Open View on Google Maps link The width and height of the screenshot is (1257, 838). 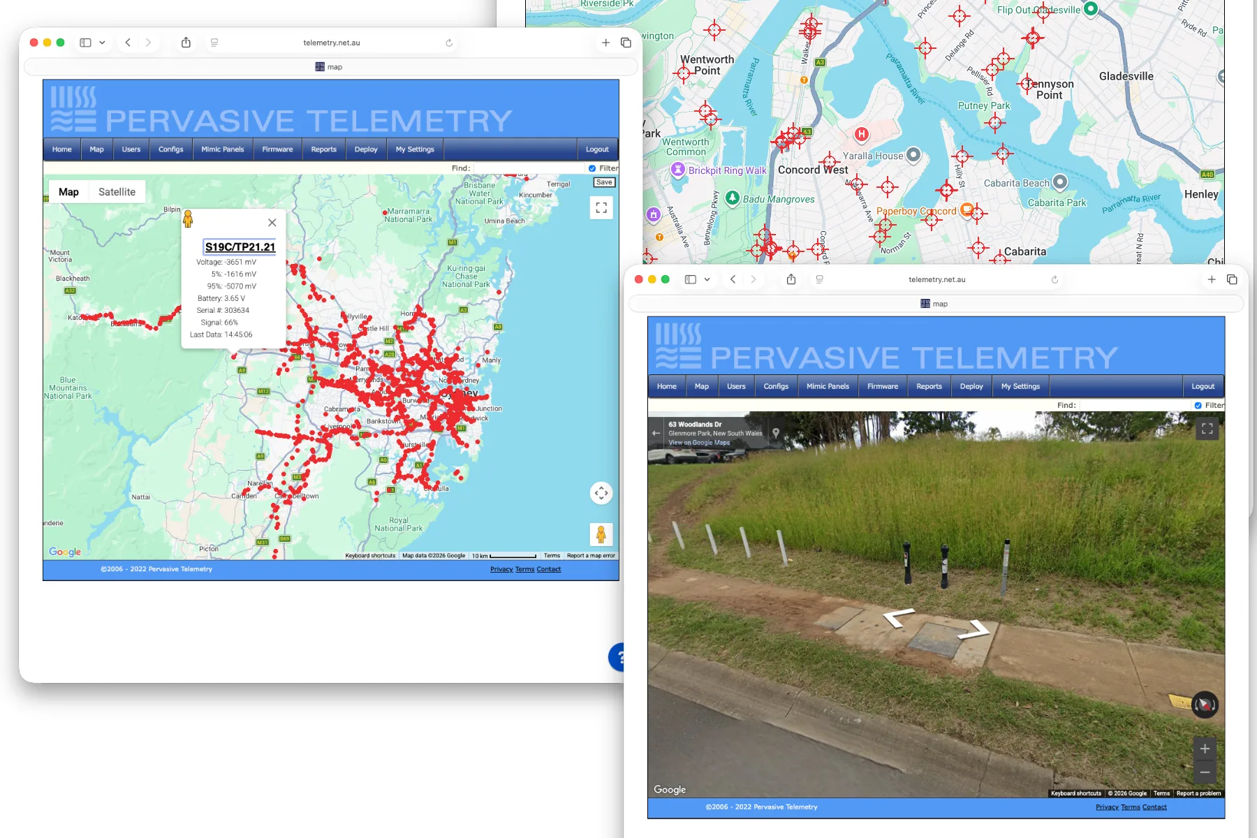699,443
